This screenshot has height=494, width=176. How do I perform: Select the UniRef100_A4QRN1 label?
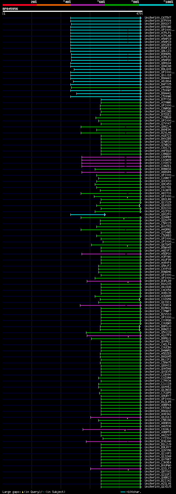tap(158, 230)
